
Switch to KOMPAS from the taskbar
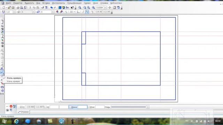click(x=62, y=121)
